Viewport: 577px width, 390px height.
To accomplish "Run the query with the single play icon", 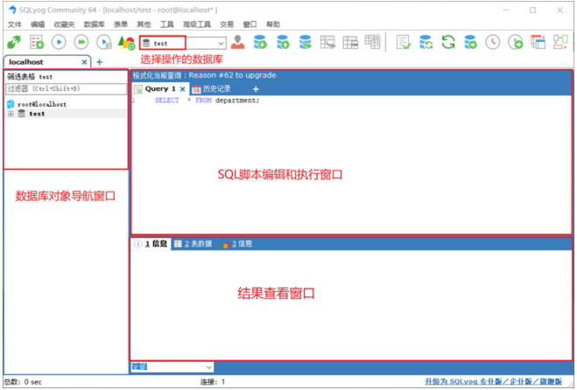I will [x=59, y=42].
